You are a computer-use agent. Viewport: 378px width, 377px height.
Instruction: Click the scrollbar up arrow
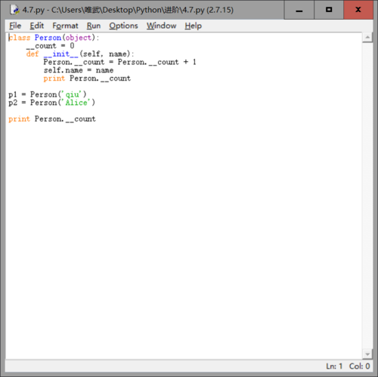click(367, 38)
